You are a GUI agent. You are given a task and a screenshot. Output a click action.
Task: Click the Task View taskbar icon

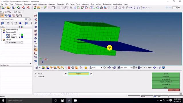pyautogui.click(x=56, y=100)
